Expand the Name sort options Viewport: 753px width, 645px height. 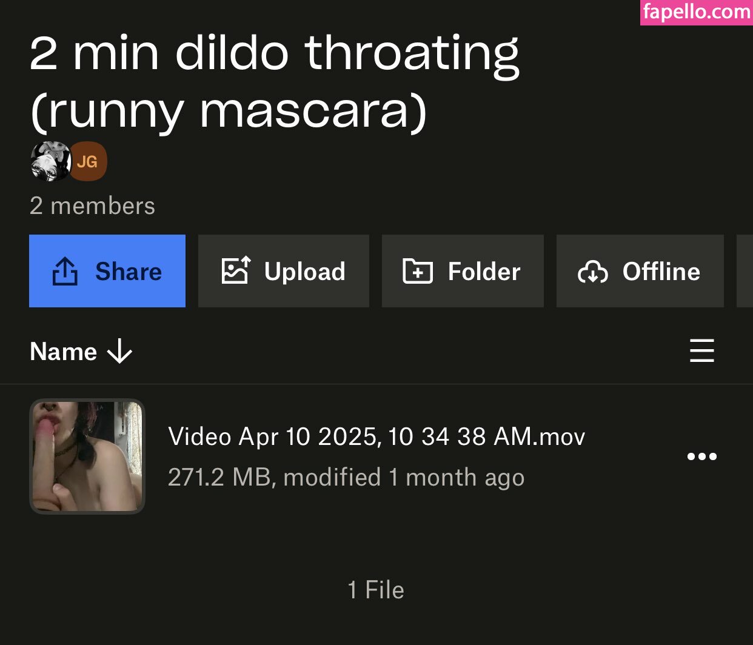coord(64,352)
